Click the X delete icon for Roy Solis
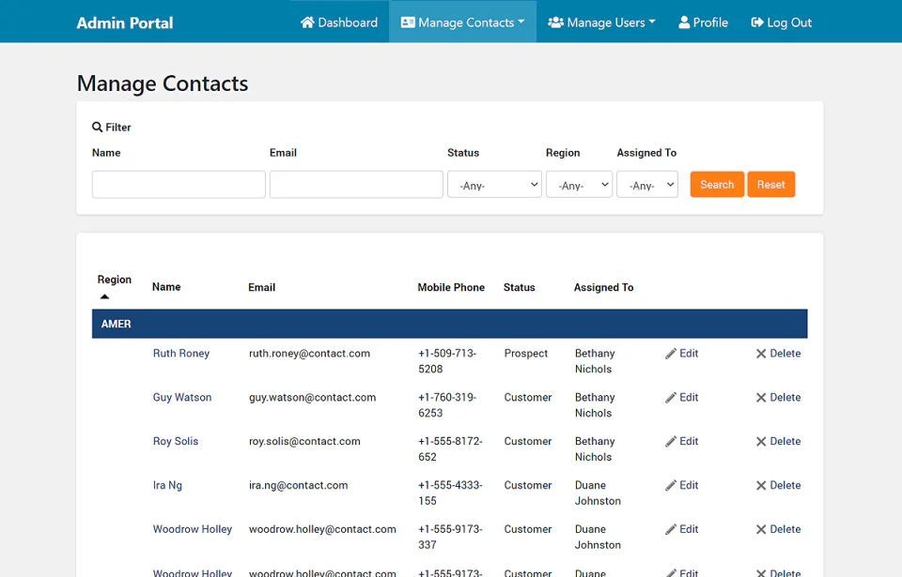 [761, 441]
